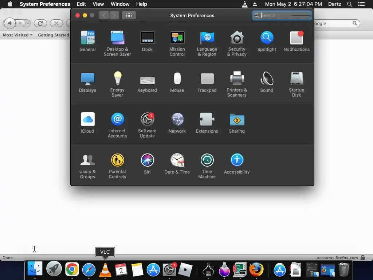Open Trackpad preferences
373x280 pixels.
pos(207,82)
